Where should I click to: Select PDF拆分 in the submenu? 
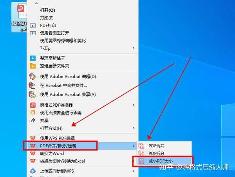(156, 153)
